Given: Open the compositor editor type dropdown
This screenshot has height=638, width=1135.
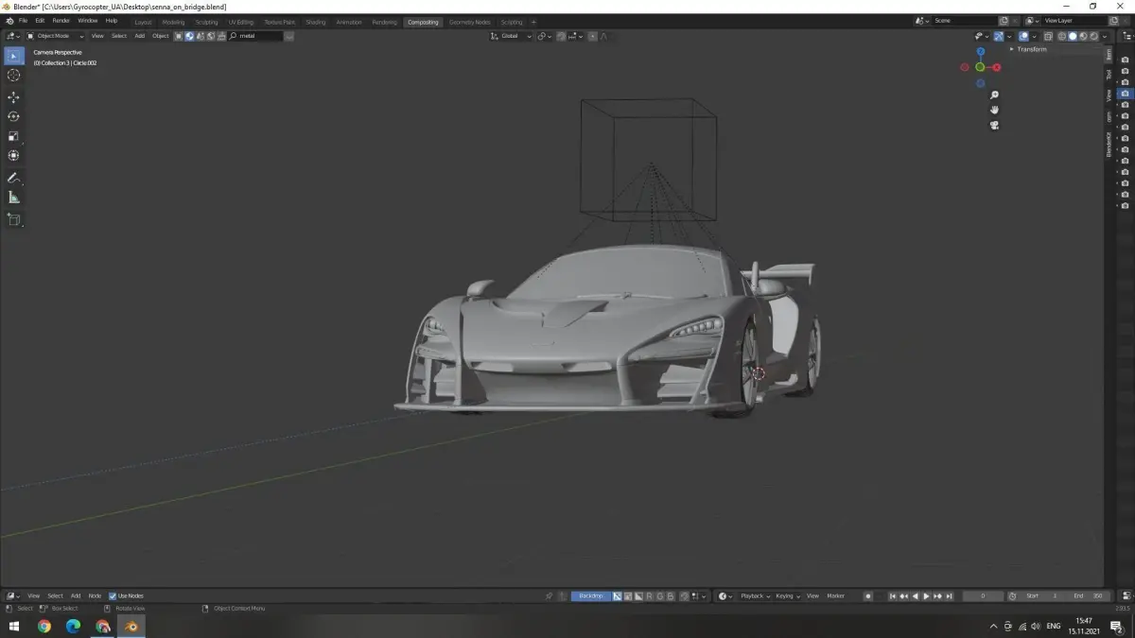Looking at the screenshot, I should (x=13, y=596).
